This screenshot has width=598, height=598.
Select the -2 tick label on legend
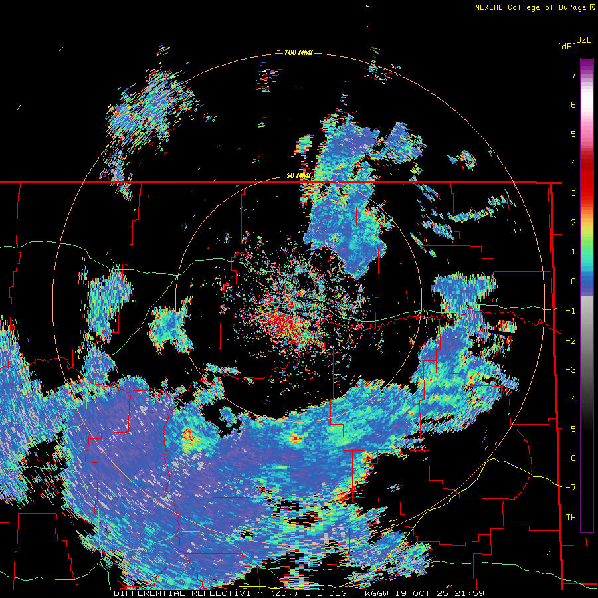tap(570, 340)
